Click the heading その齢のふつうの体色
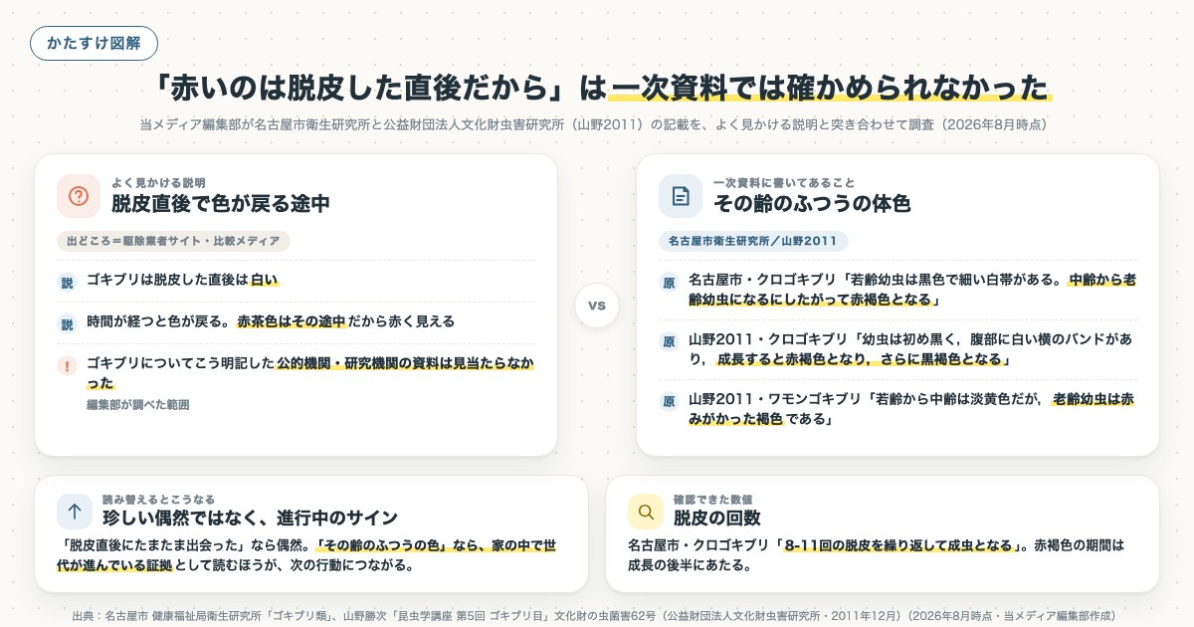Viewport: 1194px width, 627px height. click(812, 204)
